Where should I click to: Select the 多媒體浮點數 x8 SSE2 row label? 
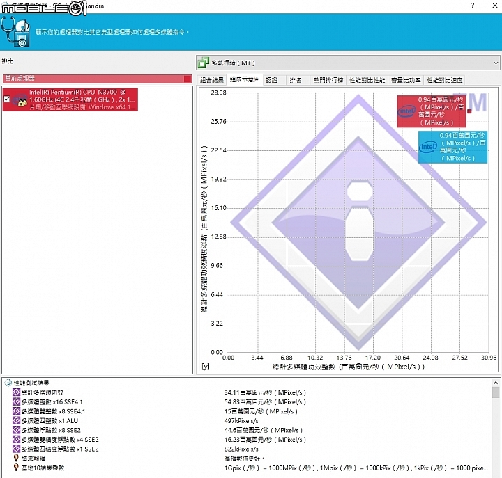pyautogui.click(x=51, y=430)
